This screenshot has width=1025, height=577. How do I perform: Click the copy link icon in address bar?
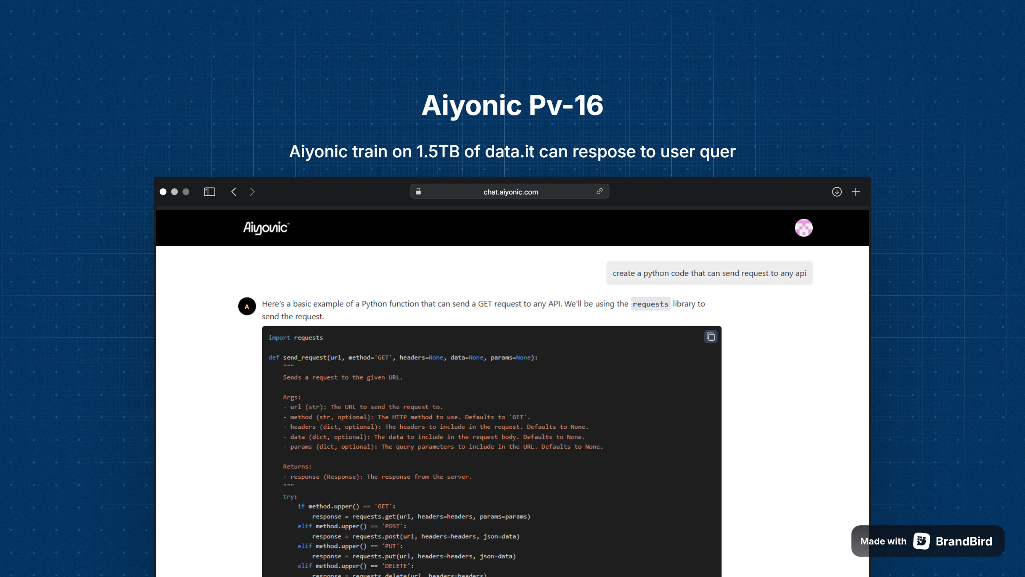point(600,191)
